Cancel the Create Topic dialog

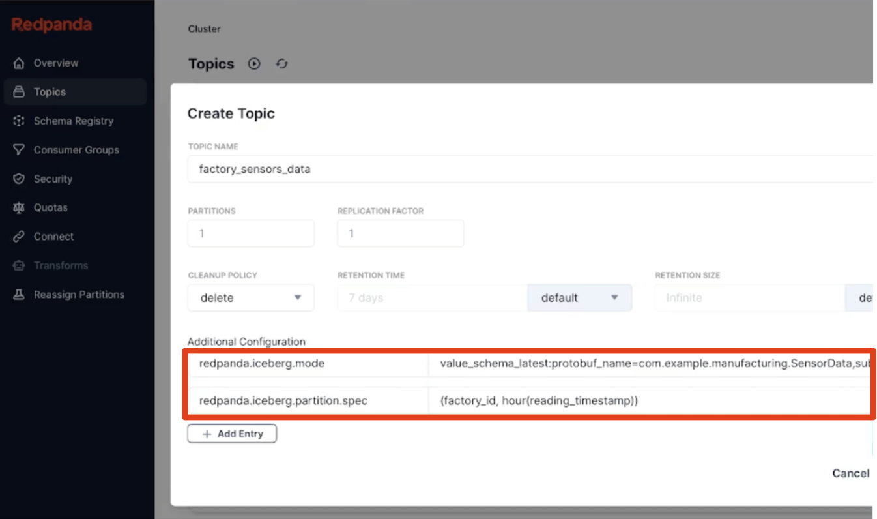tap(850, 473)
